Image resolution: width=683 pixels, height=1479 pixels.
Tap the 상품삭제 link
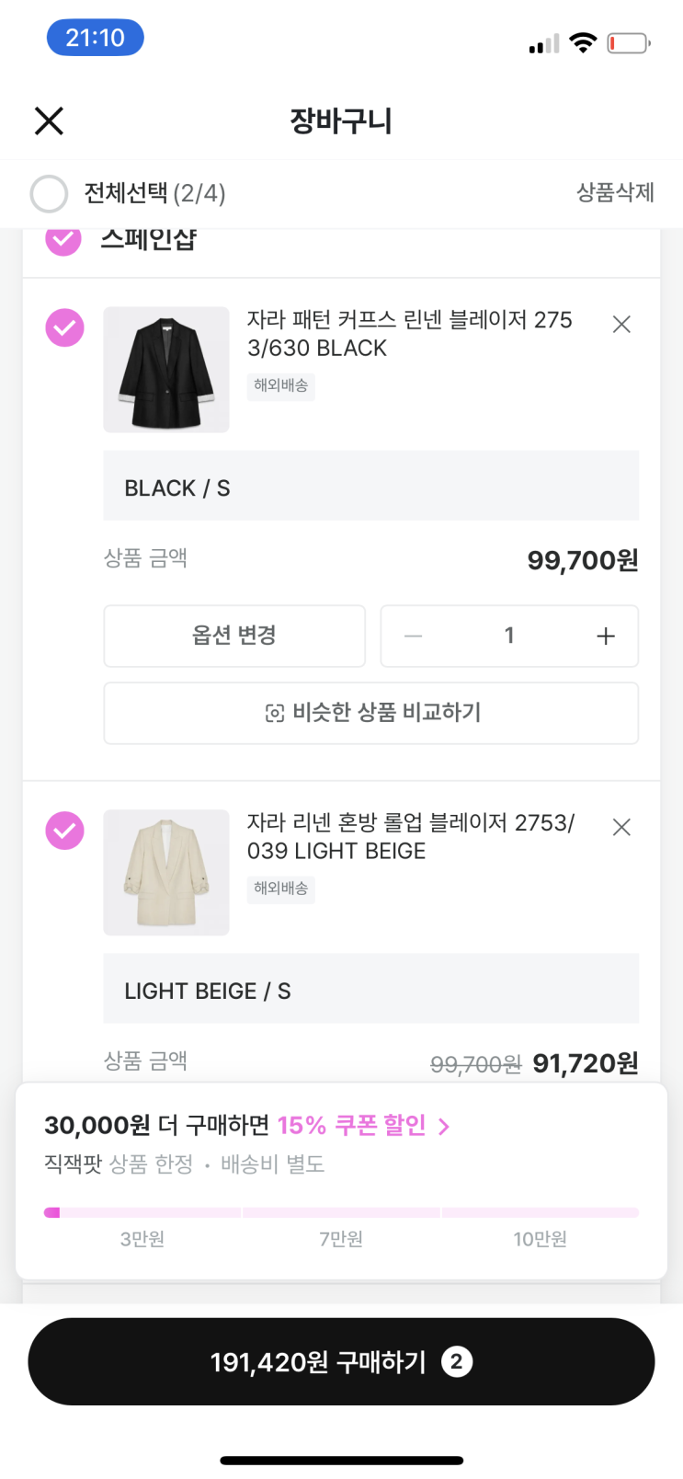click(x=615, y=192)
